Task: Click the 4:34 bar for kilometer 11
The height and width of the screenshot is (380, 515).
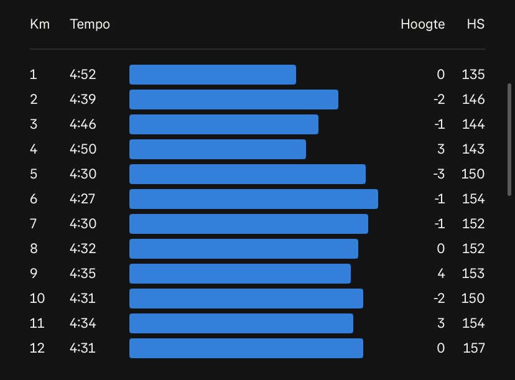Action: 241,323
